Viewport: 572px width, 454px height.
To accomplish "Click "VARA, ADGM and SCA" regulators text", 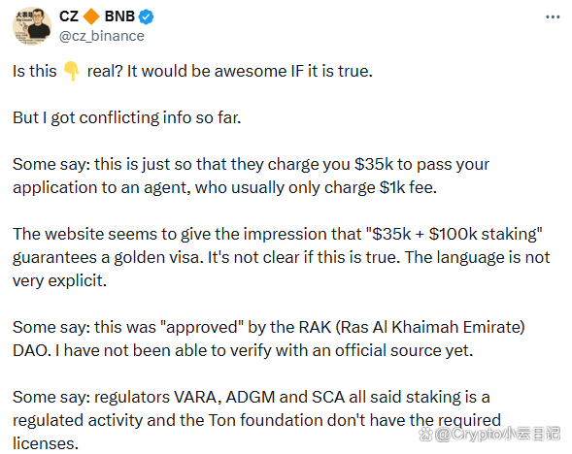I will [259, 397].
